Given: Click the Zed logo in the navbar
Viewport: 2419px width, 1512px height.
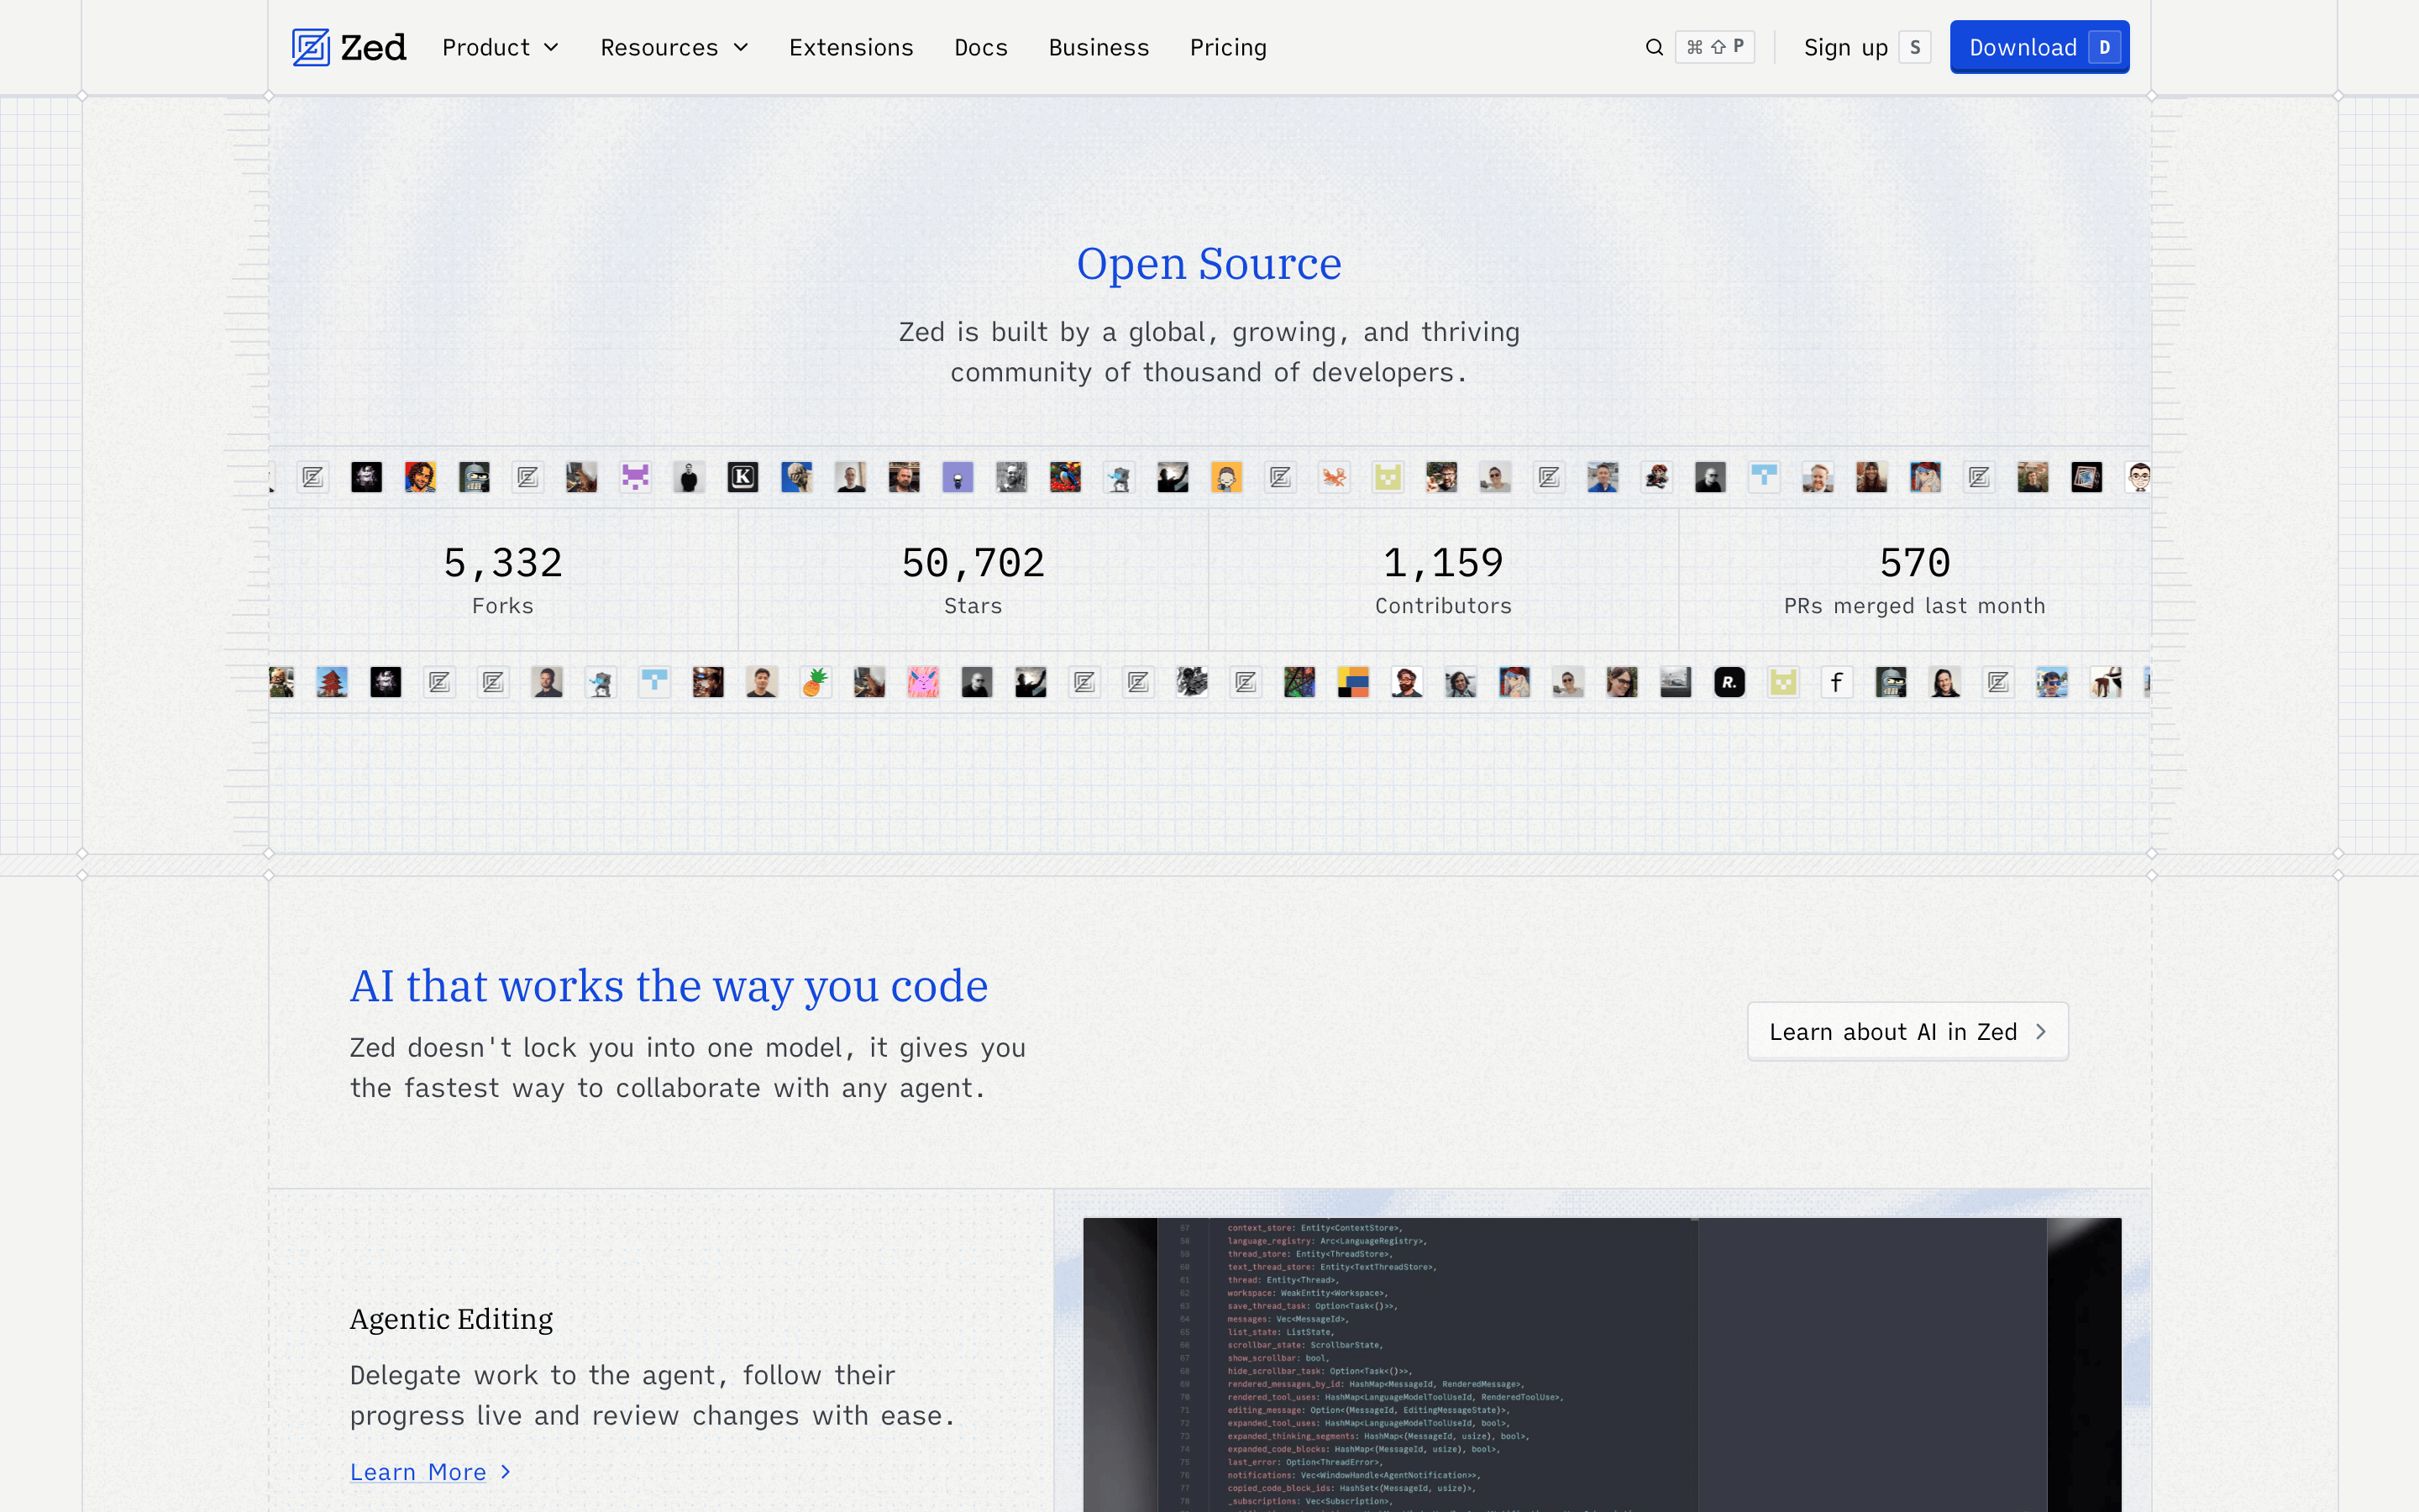Looking at the screenshot, I should [349, 47].
